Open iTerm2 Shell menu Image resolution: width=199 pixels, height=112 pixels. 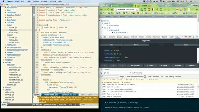pos(17,1)
